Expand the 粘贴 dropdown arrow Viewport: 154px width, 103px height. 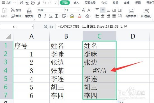coord(8,16)
